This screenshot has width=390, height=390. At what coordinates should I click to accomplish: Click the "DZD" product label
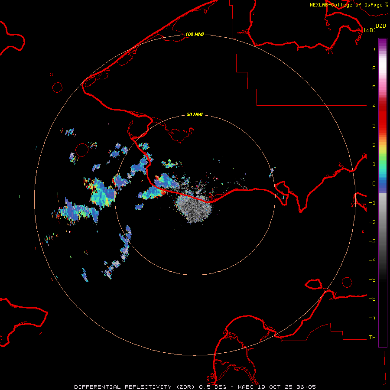click(x=381, y=26)
